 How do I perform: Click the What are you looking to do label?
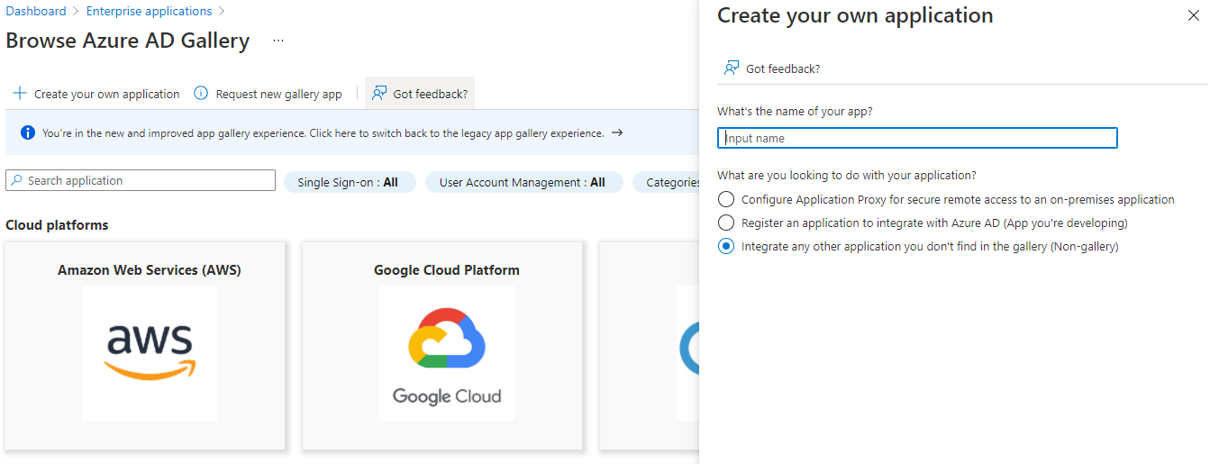click(x=847, y=176)
